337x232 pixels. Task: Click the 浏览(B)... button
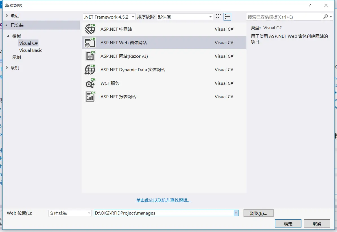pyautogui.click(x=258, y=213)
